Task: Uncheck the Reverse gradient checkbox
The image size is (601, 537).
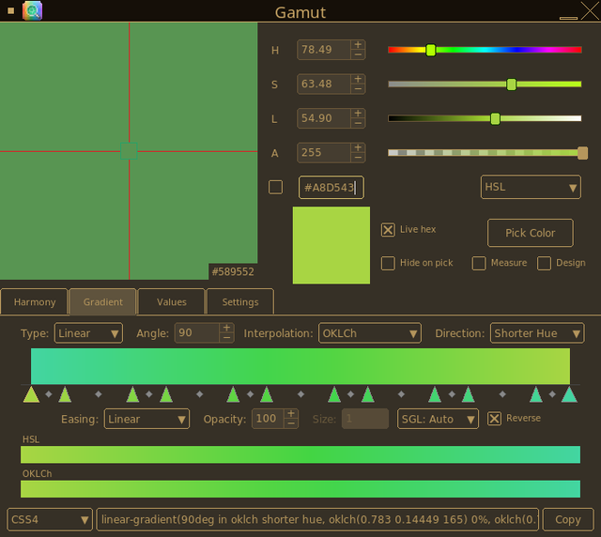Action: [494, 419]
